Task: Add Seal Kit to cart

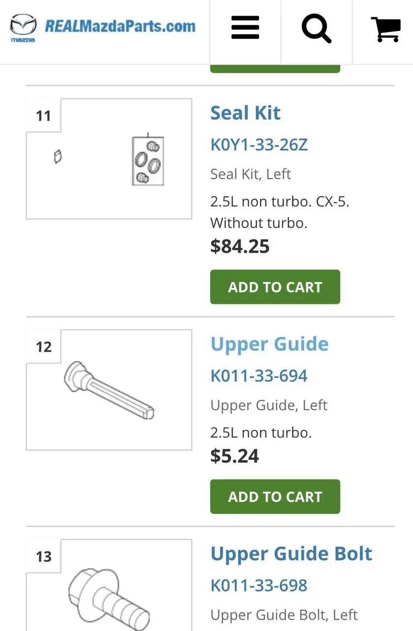Action: pos(275,287)
